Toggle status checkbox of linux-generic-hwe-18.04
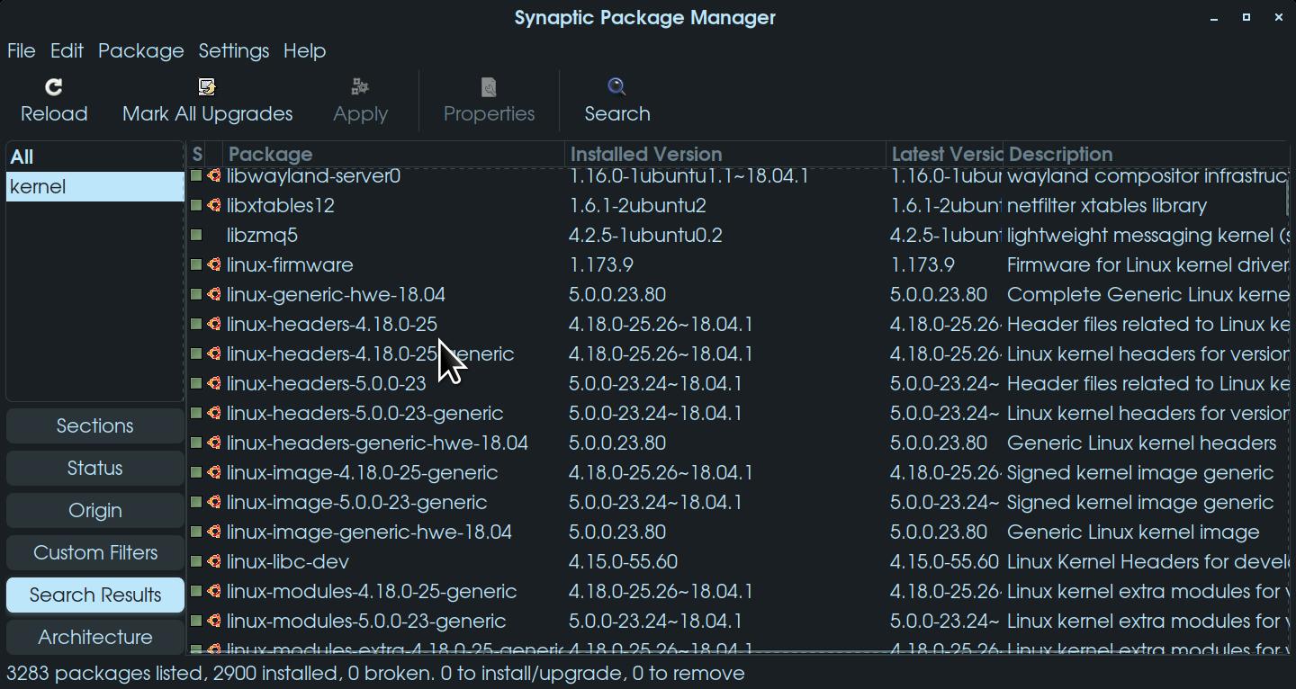 point(196,295)
